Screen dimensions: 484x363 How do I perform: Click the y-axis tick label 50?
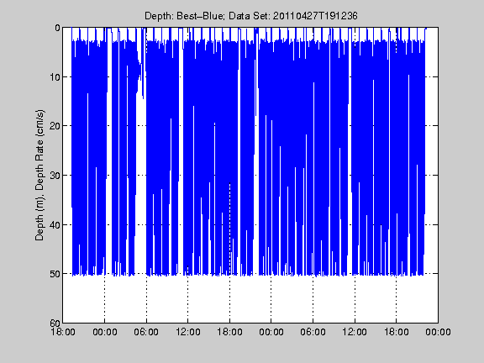pyautogui.click(x=55, y=274)
